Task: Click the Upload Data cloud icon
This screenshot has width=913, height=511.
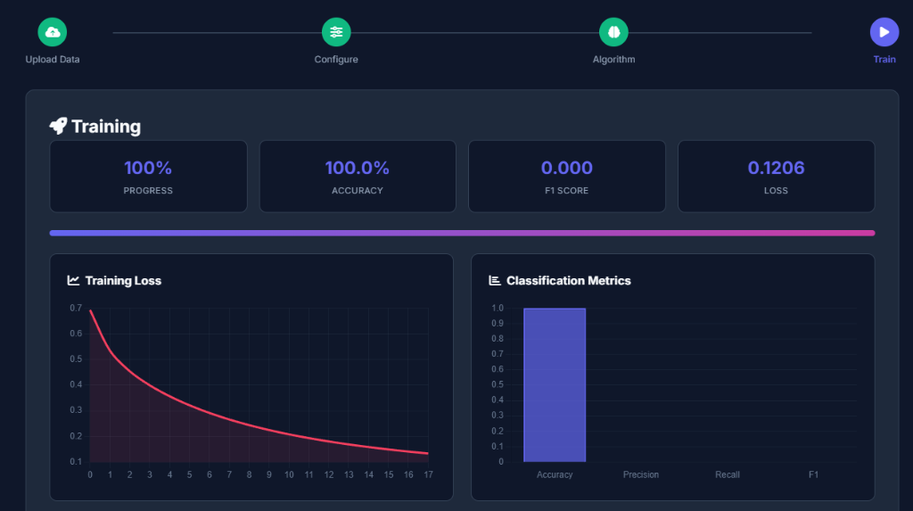Action: 53,32
